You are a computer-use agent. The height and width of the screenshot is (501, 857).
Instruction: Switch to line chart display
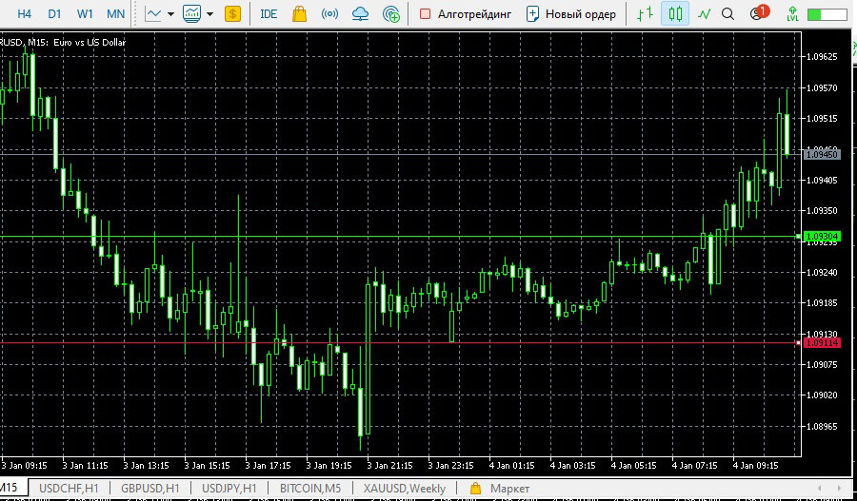(705, 14)
